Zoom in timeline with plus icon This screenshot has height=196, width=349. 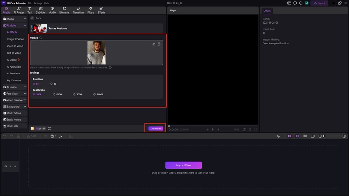(x=344, y=136)
